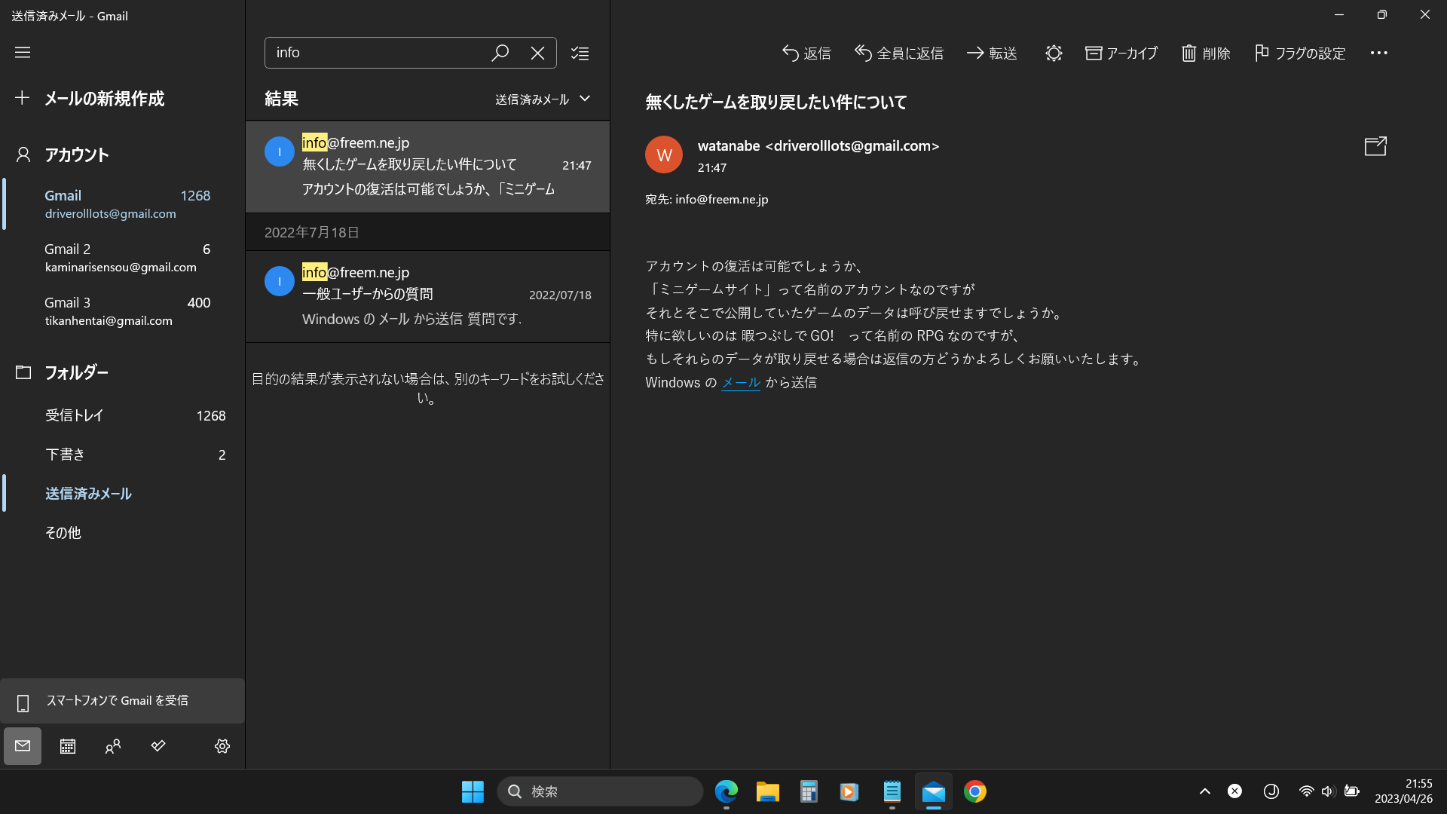
Task: Reply to the email (返信)
Action: (806, 53)
